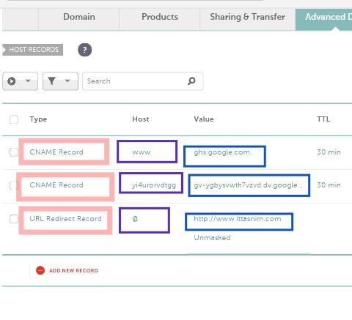Click the http://www.ittasnim.com value
The image size is (352, 320).
point(238,219)
